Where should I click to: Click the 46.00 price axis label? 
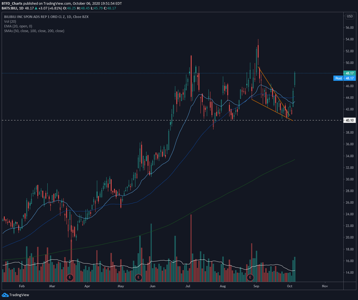[x=349, y=86]
